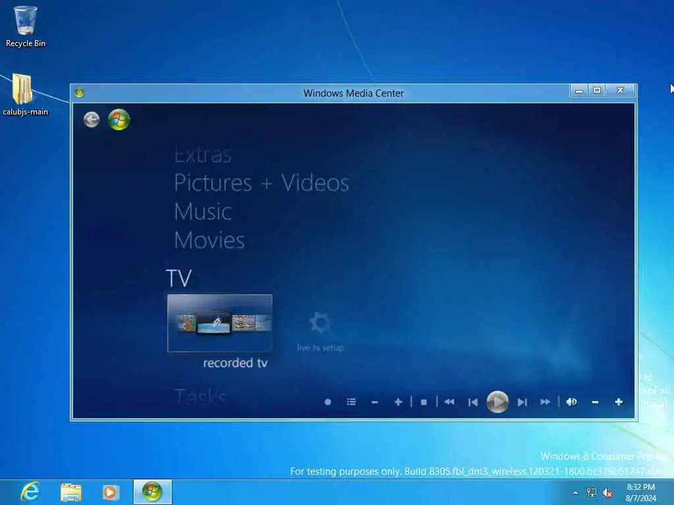Close the Windows Media Center window
Image resolution: width=674 pixels, height=505 pixels.
click(621, 91)
